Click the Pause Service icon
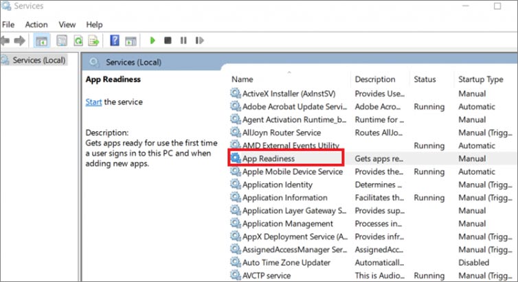The image size is (518, 282). (183, 40)
